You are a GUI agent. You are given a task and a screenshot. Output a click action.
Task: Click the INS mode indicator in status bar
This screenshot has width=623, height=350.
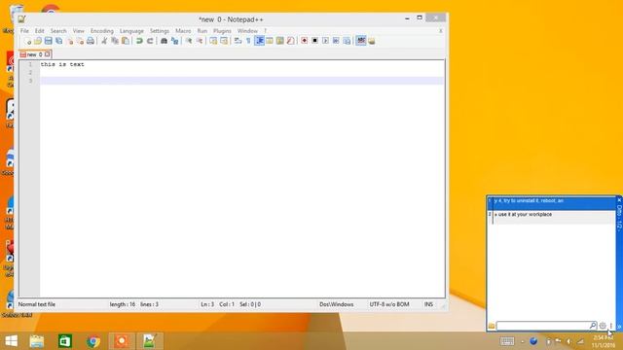coord(428,304)
